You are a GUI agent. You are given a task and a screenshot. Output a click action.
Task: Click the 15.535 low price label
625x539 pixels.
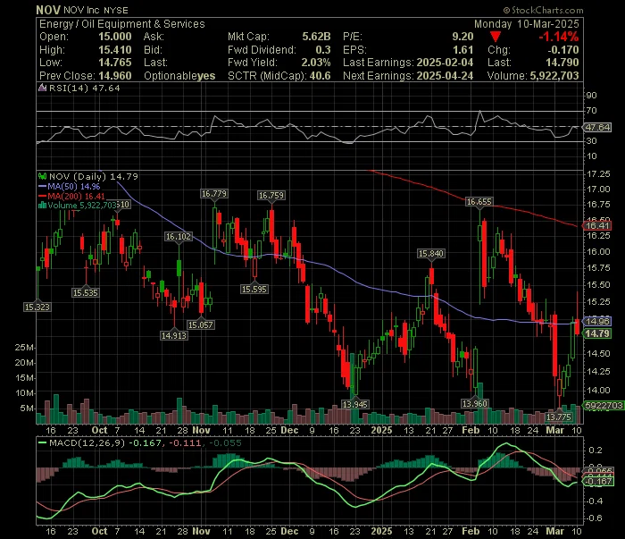(x=86, y=293)
